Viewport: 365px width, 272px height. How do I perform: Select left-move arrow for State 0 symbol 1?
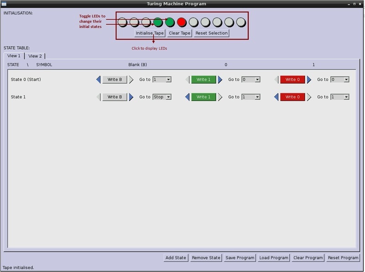tap(276, 80)
